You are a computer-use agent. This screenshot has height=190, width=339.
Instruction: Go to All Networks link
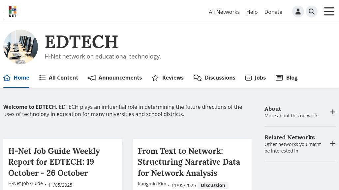tap(224, 12)
